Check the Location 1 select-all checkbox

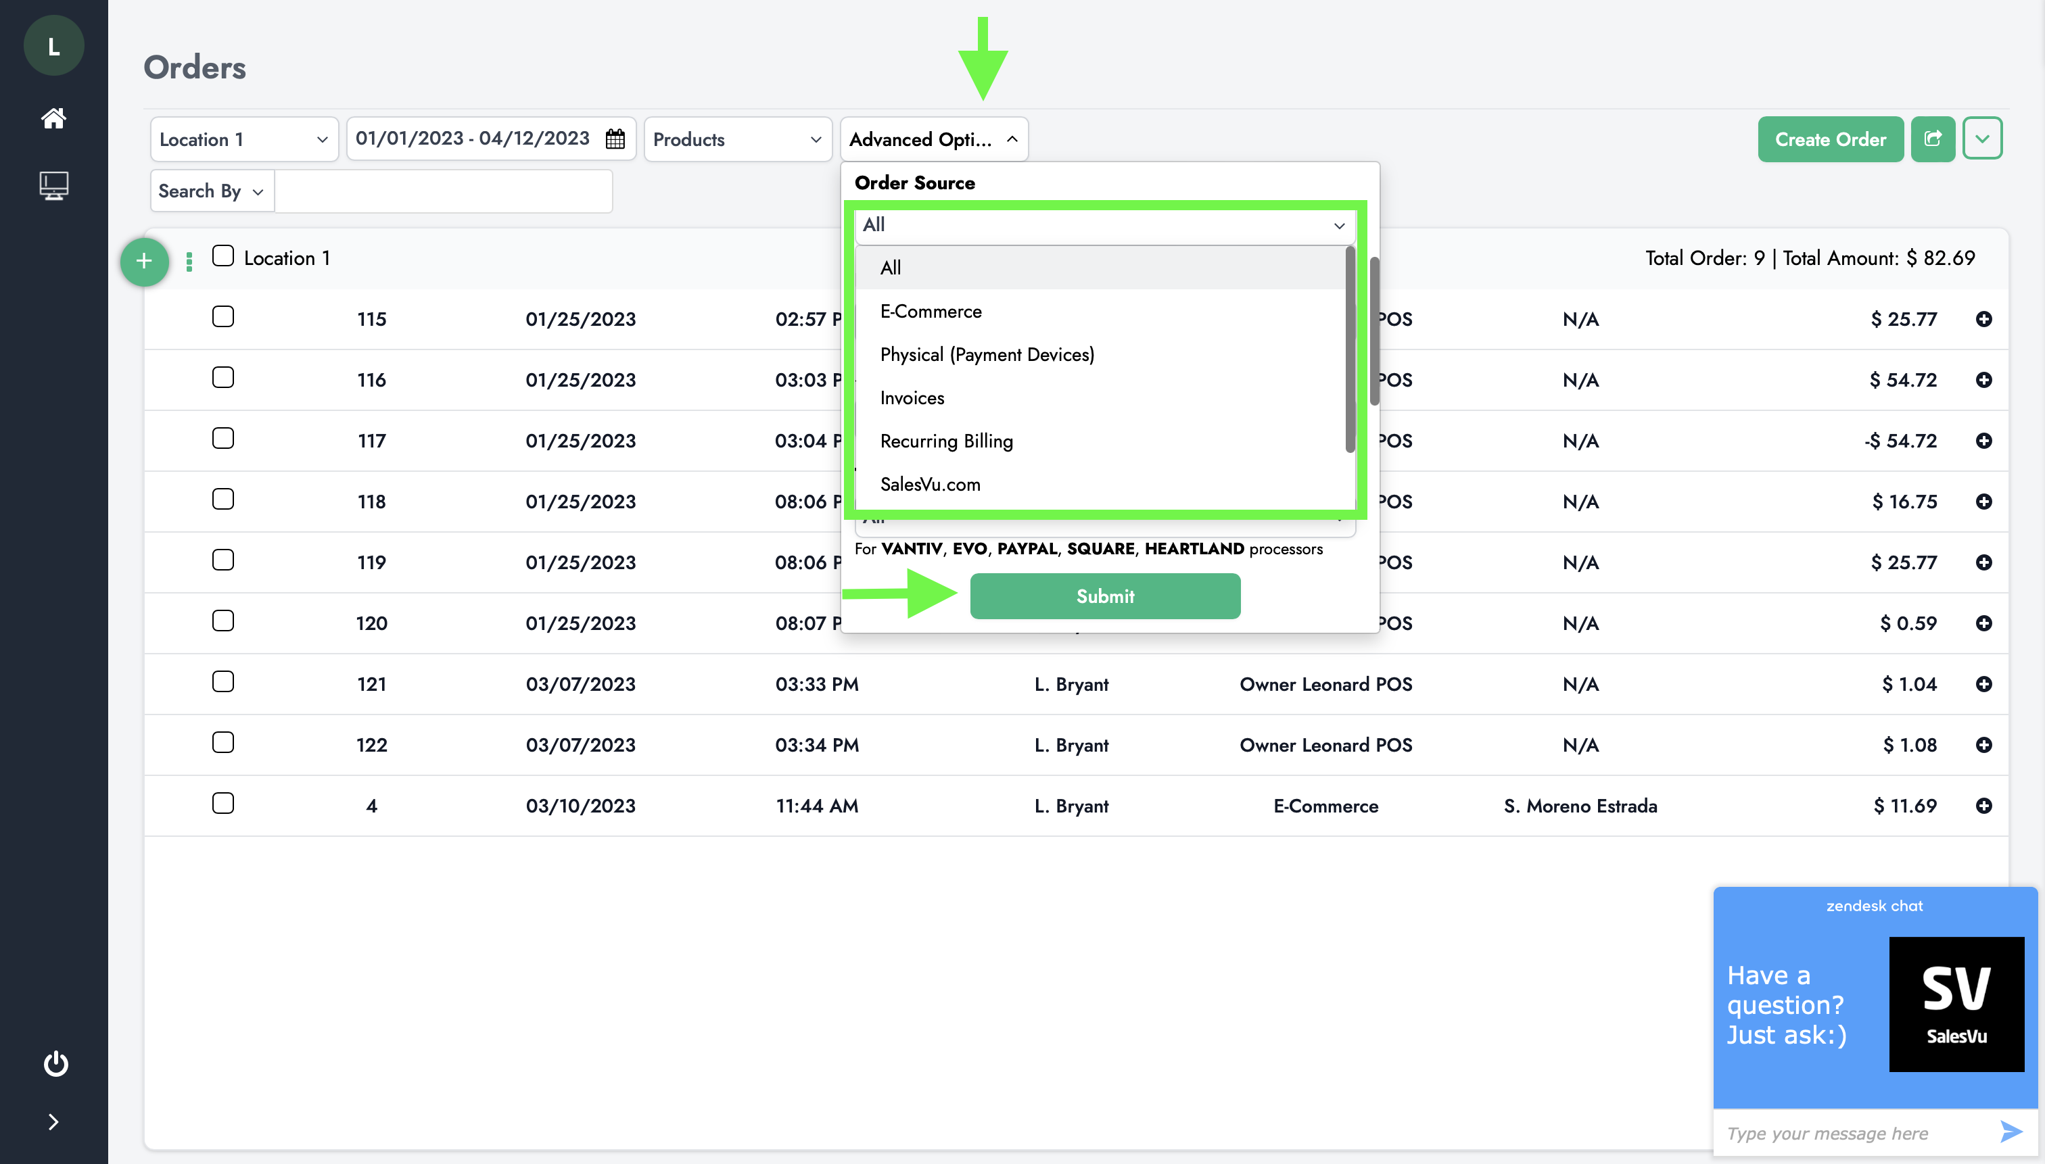point(223,257)
